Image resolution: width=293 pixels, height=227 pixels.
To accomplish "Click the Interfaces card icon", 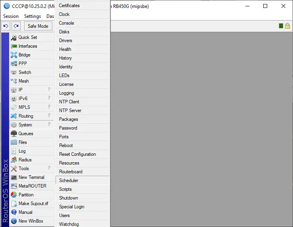I will pos(14,46).
